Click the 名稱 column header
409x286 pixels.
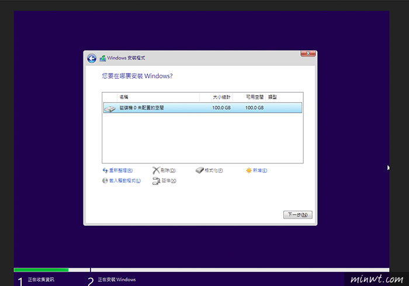pyautogui.click(x=124, y=97)
